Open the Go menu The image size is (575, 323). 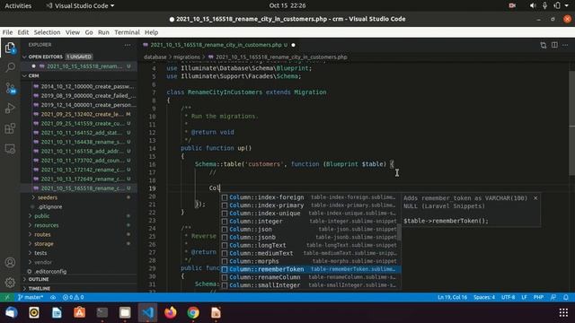(89, 32)
